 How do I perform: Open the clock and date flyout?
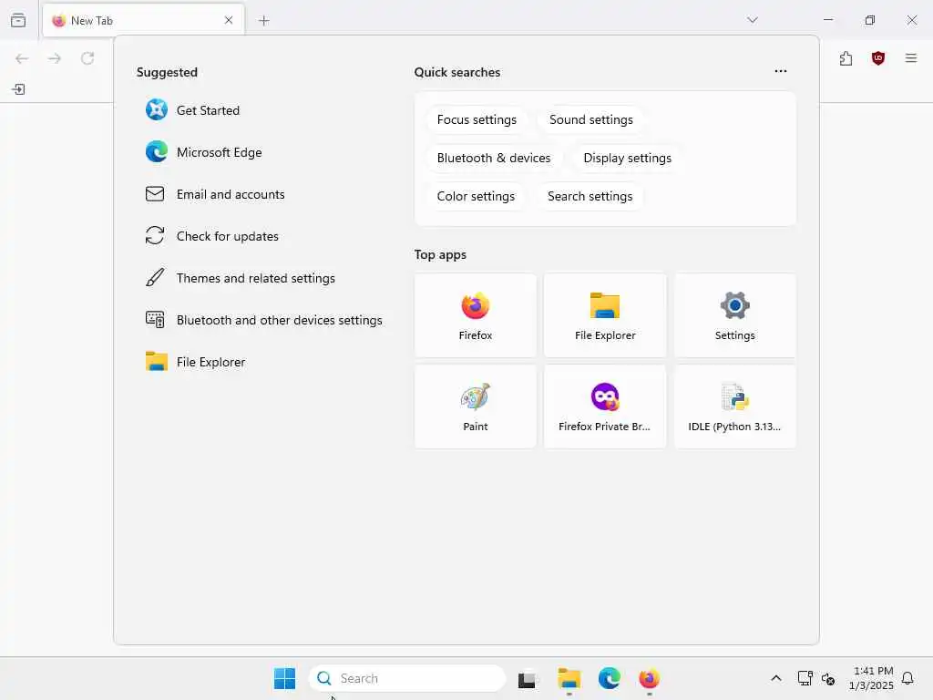(871, 678)
